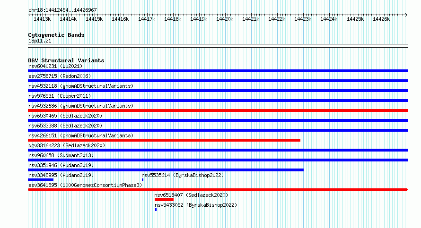
Task: Open the nsv4532118 gnomAD variant bar
Action: click(x=218, y=91)
